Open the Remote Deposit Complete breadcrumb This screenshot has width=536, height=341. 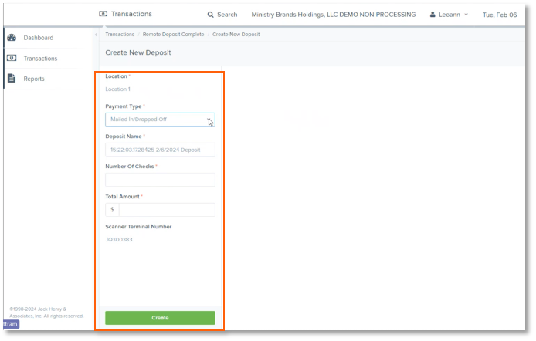(x=173, y=35)
